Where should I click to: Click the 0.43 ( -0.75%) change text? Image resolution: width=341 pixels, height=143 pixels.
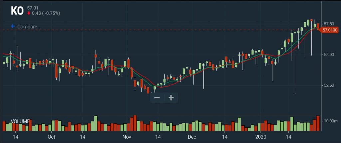(46, 13)
